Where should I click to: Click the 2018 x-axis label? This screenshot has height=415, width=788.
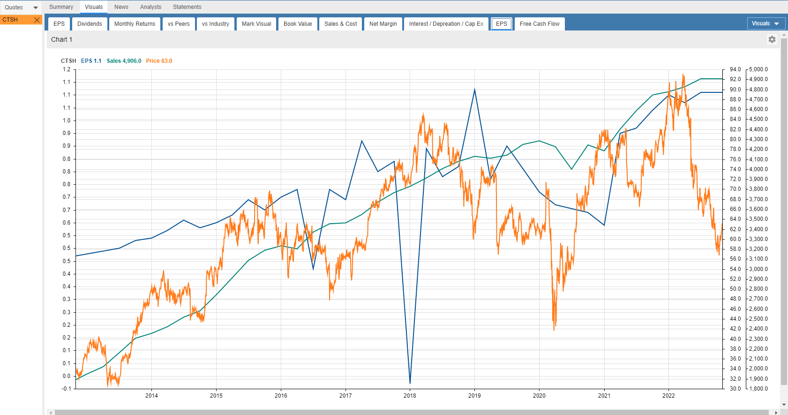pyautogui.click(x=410, y=396)
